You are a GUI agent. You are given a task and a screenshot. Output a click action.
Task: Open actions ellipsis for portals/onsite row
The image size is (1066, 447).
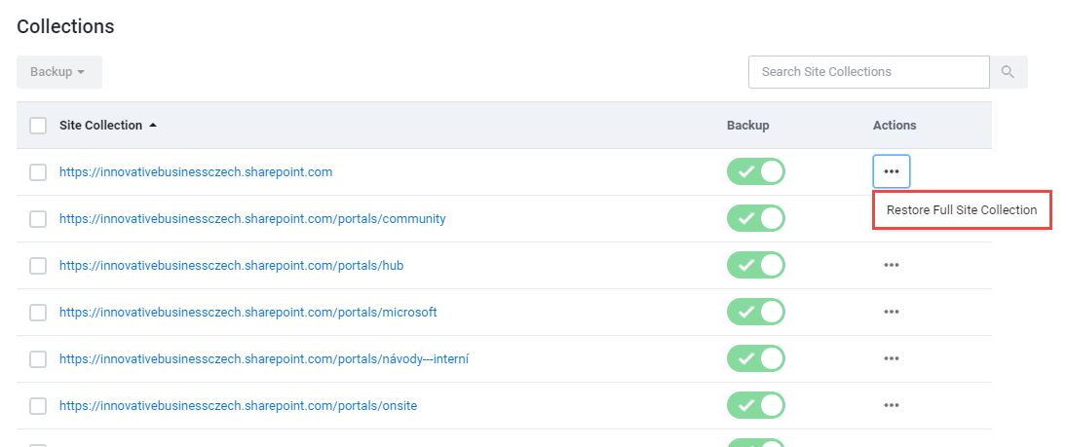tap(892, 405)
